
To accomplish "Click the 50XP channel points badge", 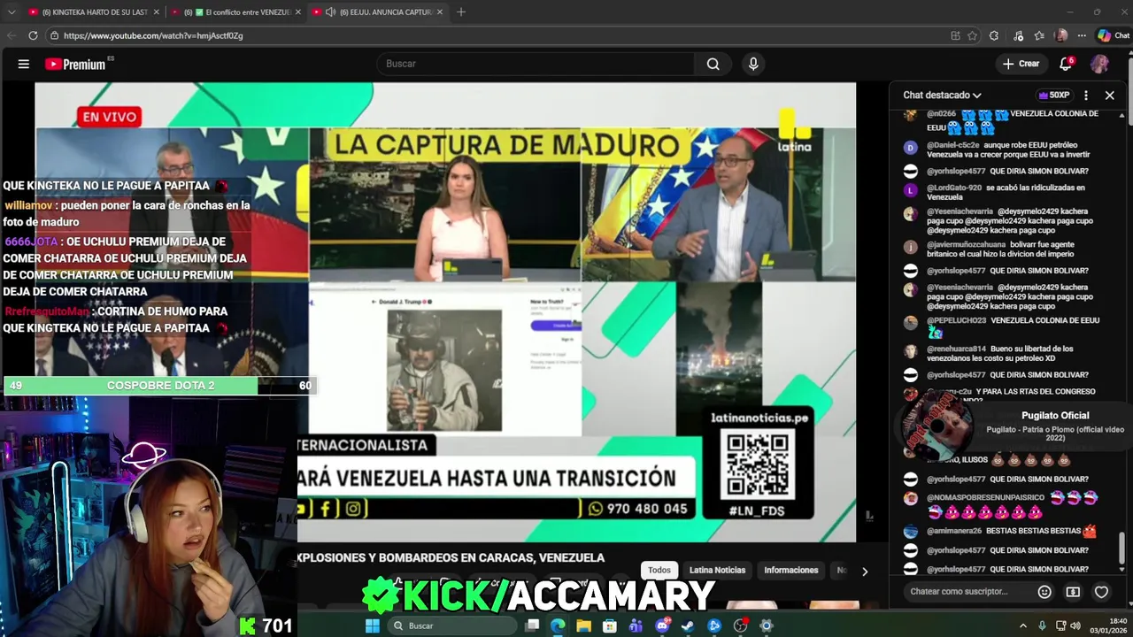I will (x=1054, y=95).
